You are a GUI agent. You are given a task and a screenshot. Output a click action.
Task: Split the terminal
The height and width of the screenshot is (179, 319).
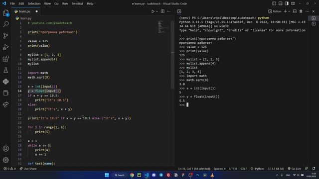[x=295, y=11]
